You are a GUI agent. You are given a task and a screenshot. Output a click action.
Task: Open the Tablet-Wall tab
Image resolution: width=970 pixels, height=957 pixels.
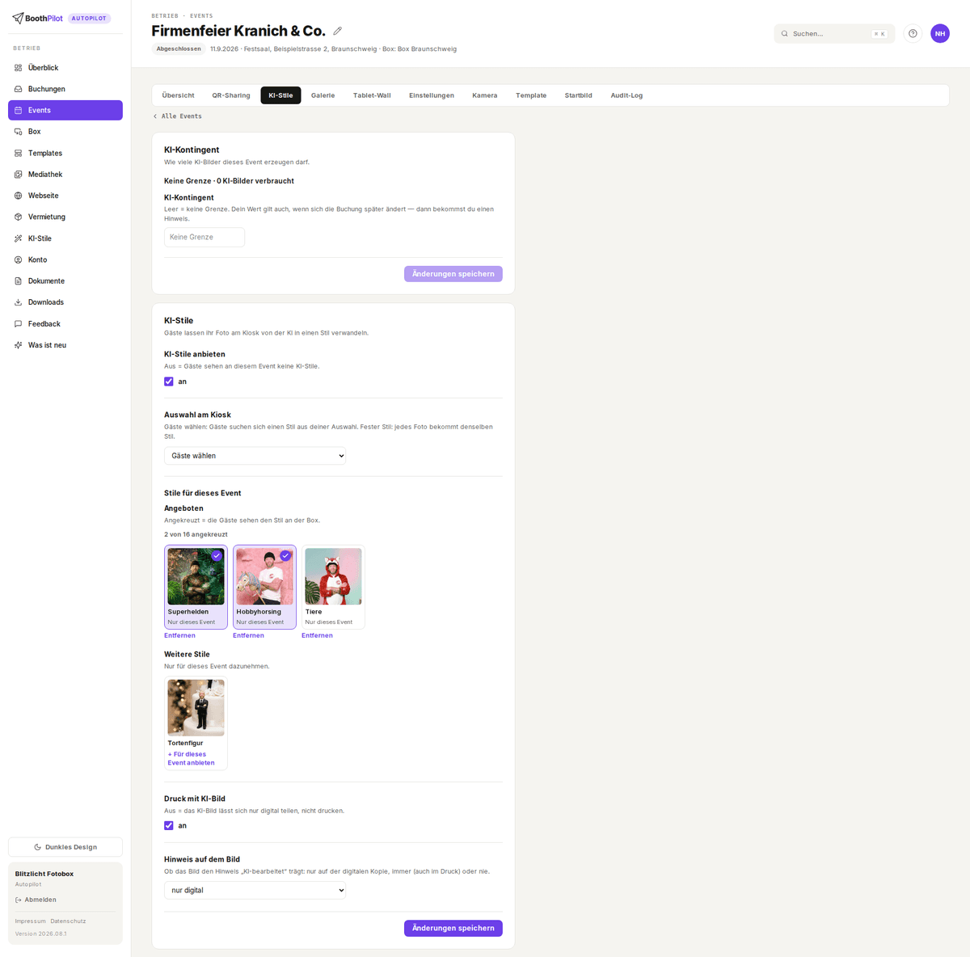coord(372,95)
